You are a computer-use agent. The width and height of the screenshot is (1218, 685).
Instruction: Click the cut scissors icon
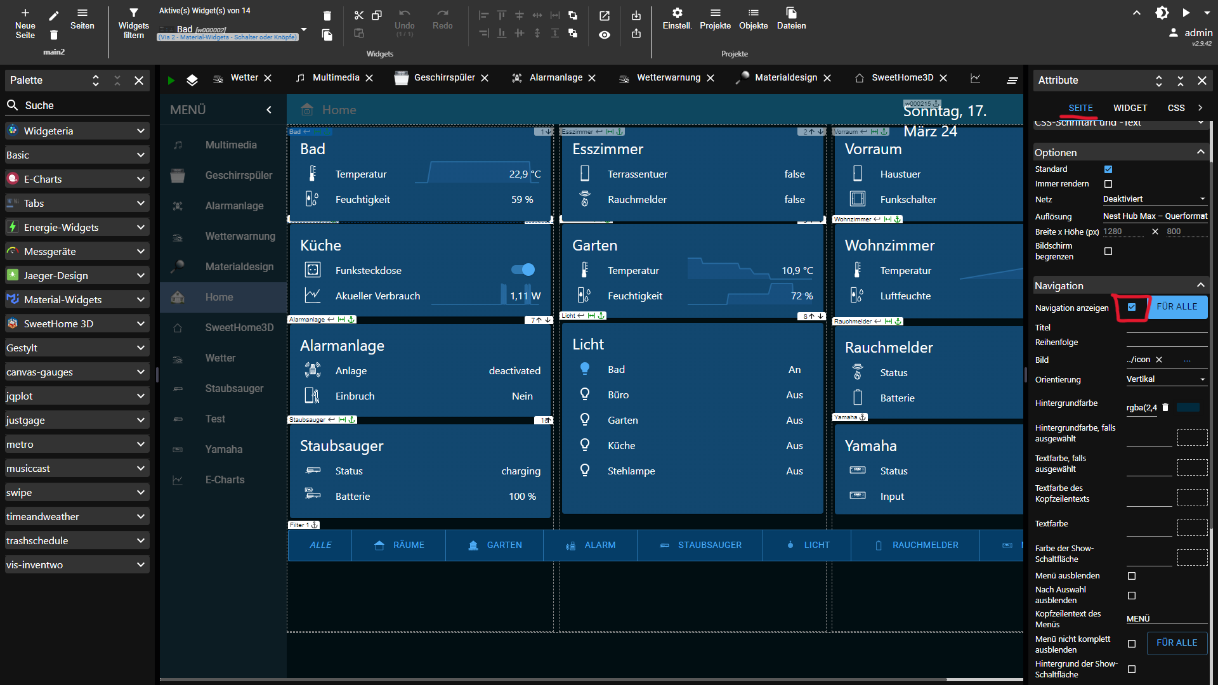359,15
